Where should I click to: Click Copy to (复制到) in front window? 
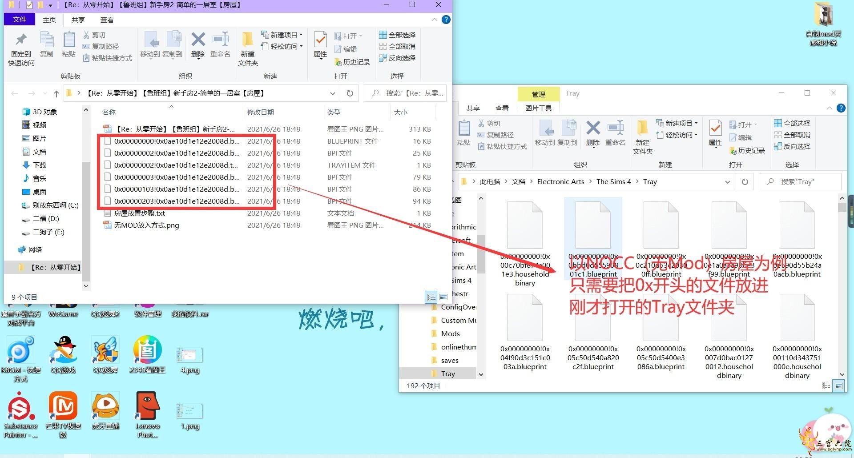(x=173, y=44)
